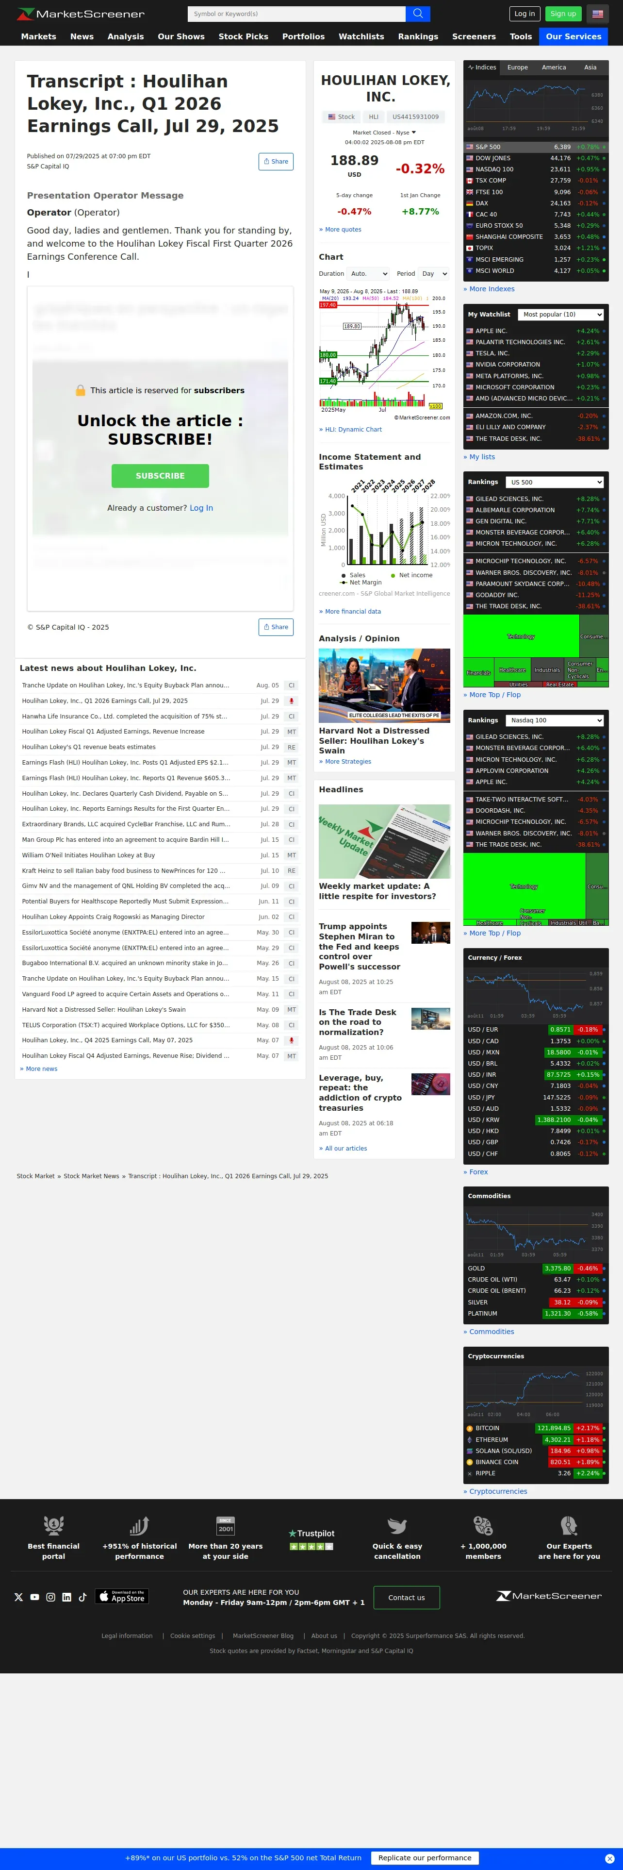Select the Asia tab in market widget

point(590,67)
